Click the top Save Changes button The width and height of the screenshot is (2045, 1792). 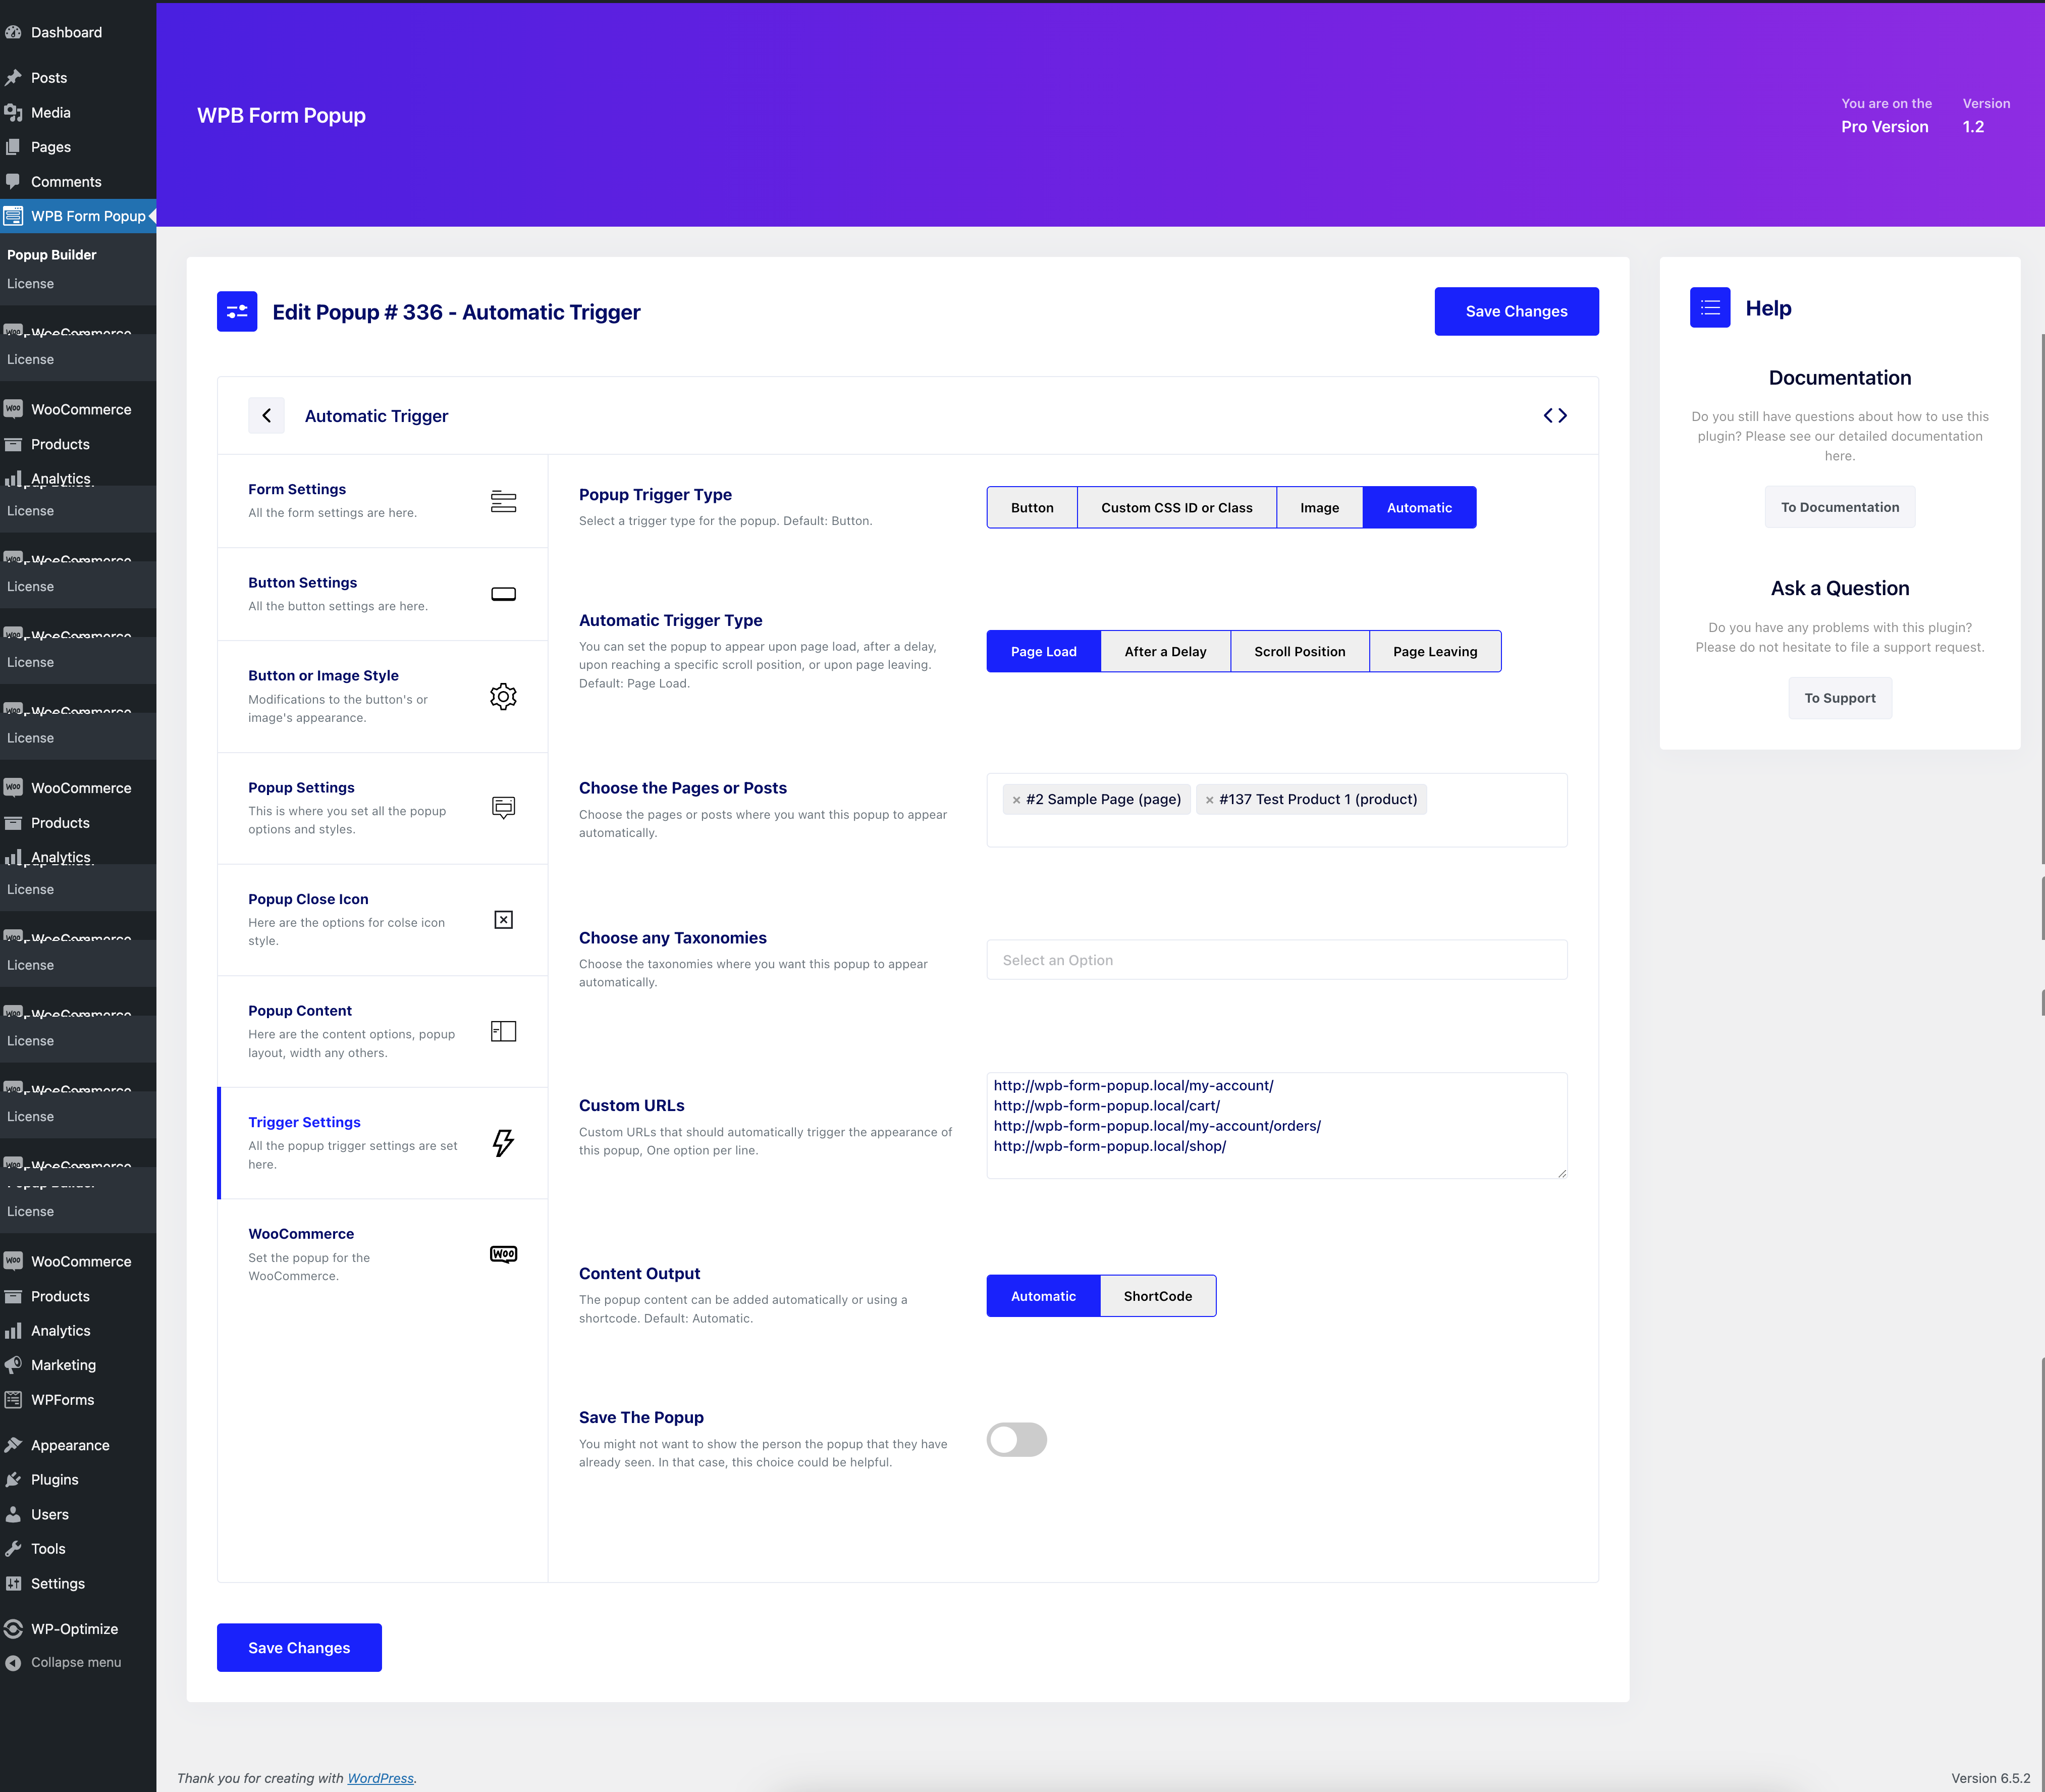point(1515,311)
